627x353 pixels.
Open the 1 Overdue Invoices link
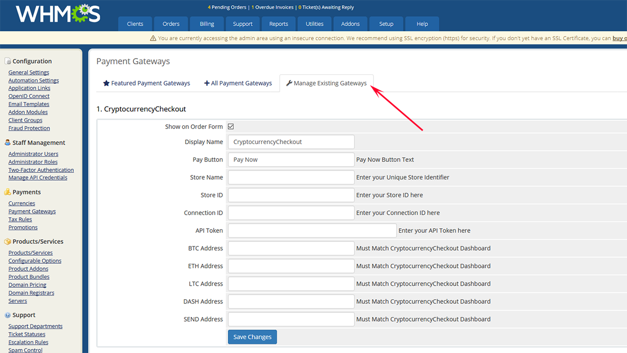(x=272, y=7)
